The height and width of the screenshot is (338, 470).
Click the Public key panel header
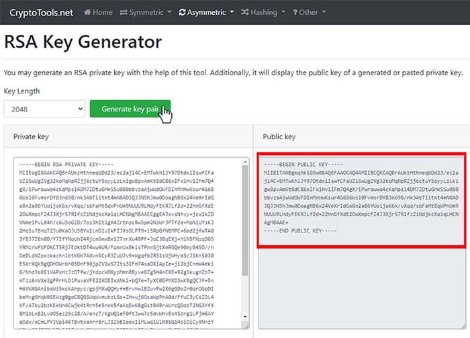pos(362,137)
